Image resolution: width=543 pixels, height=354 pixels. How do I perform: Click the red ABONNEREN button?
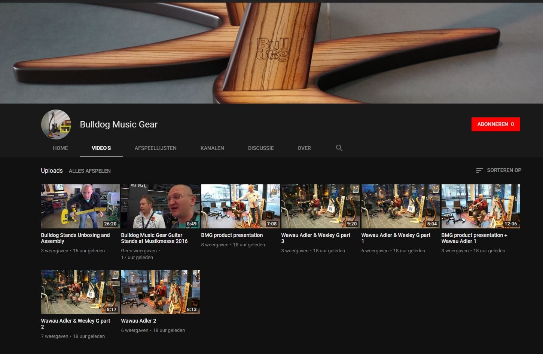click(495, 124)
